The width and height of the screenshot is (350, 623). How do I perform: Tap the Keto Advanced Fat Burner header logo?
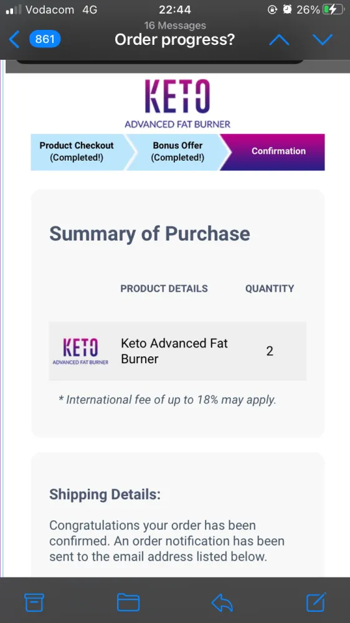click(177, 103)
